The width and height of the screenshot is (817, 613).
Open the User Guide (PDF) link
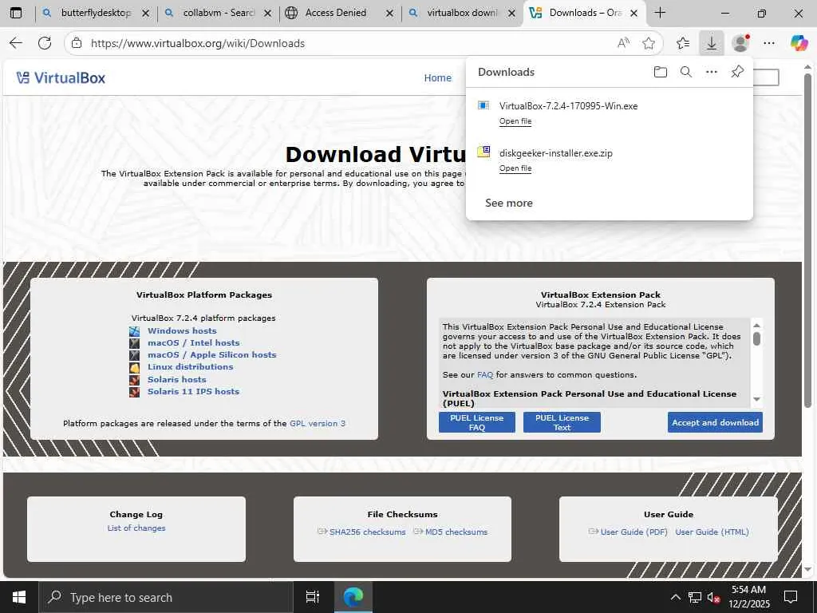[633, 532]
